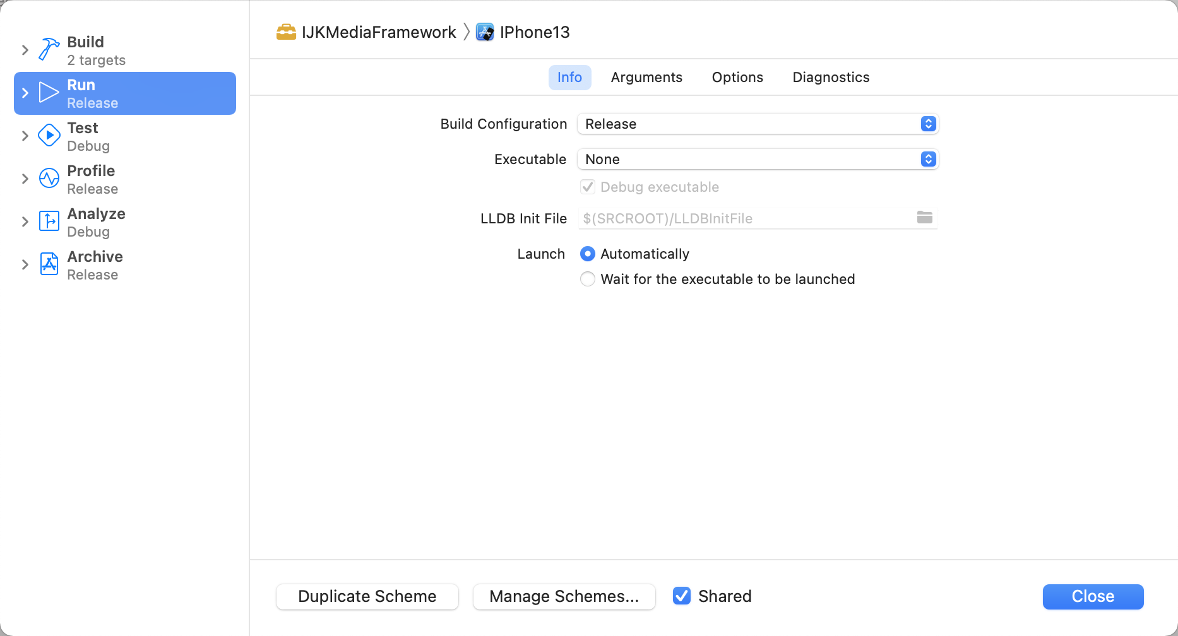Switch to the Arguments tab
Image resolution: width=1178 pixels, height=636 pixels.
[x=646, y=77]
